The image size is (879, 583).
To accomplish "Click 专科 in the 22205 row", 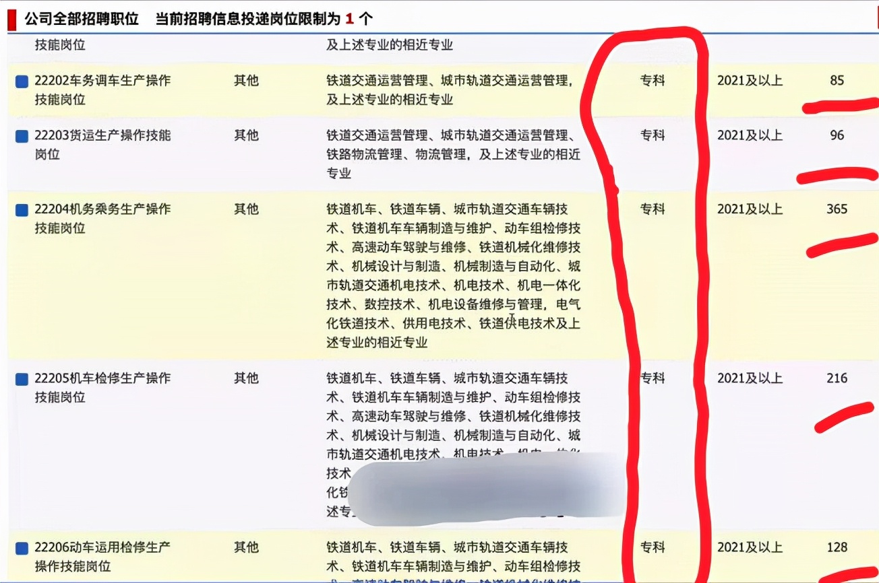I will click(653, 378).
